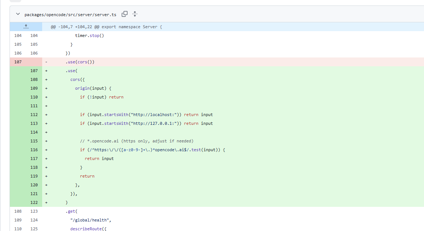Image resolution: width=424 pixels, height=231 pixels.
Task: Click describeRoute({ code on line 125
Action: [x=88, y=228]
